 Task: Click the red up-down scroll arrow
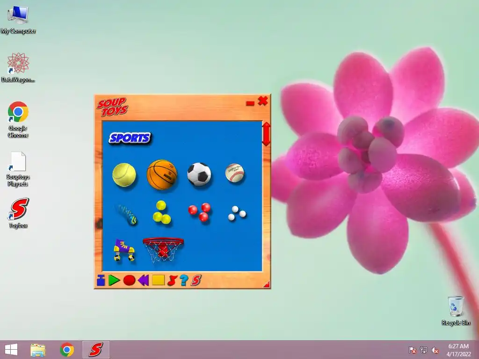pyautogui.click(x=266, y=134)
